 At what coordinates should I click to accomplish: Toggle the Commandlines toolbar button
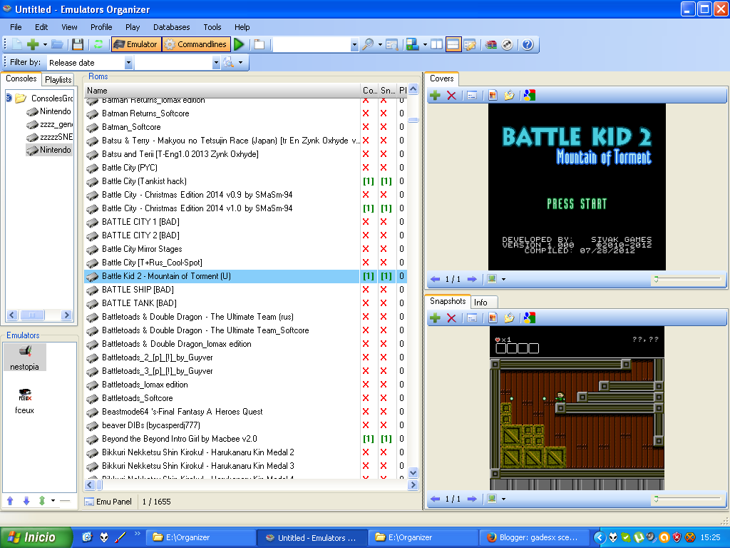click(197, 45)
